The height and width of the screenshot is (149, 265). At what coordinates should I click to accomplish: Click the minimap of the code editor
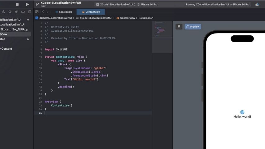pyautogui.click(x=162, y=37)
